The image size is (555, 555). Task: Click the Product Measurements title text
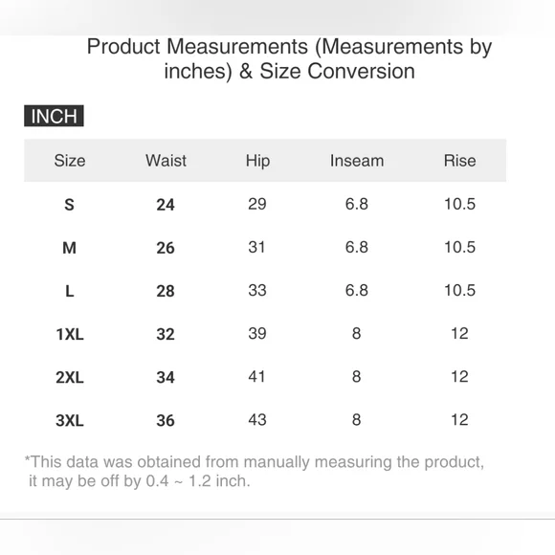pos(289,58)
